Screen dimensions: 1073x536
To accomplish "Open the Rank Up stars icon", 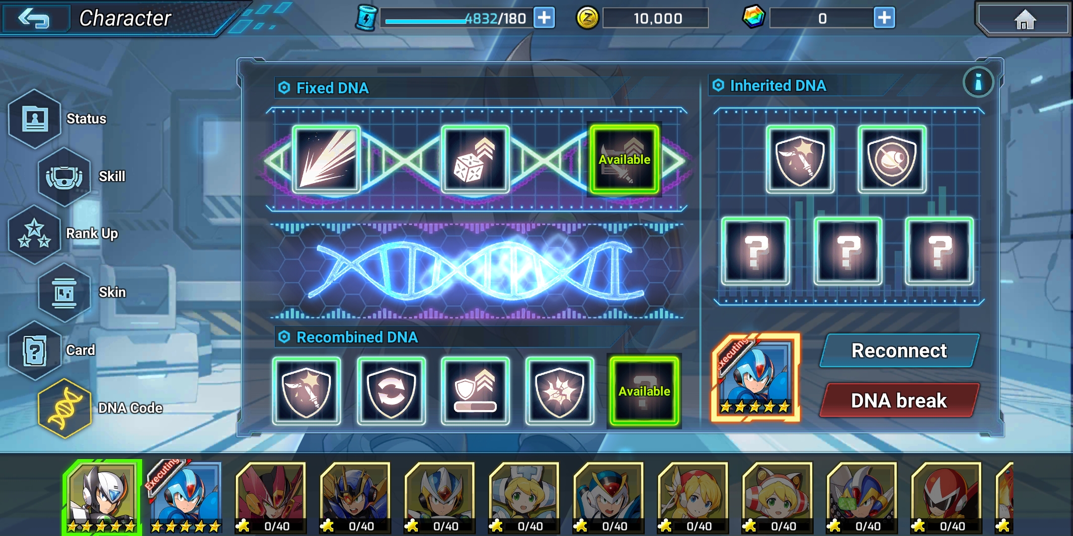I will pyautogui.click(x=35, y=234).
